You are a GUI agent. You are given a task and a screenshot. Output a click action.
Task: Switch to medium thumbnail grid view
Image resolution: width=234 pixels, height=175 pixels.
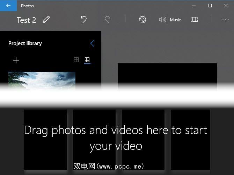coord(76,60)
